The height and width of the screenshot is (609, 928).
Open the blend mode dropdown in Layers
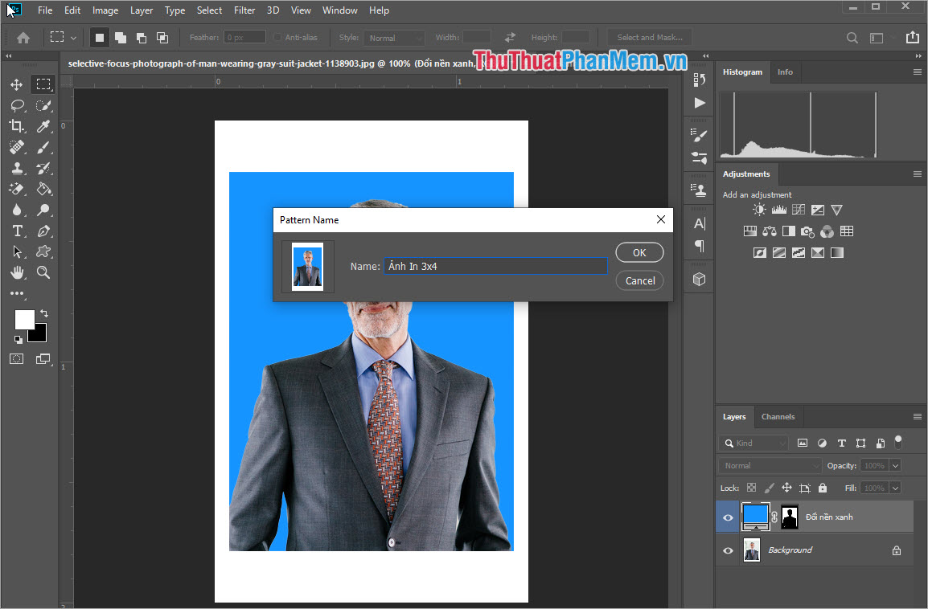pyautogui.click(x=769, y=465)
